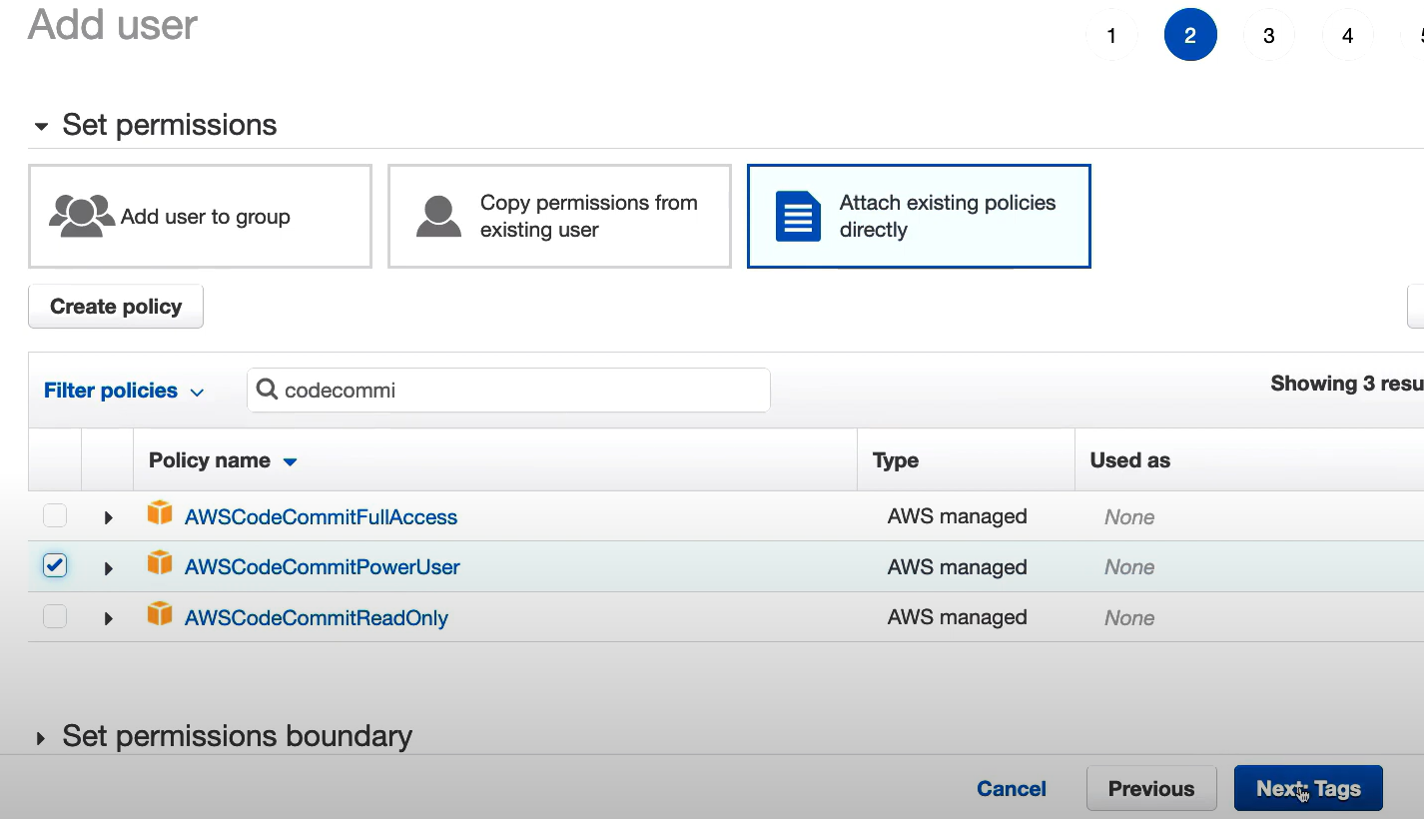Collapse the Set permissions section
The height and width of the screenshot is (819, 1424).
(41, 127)
